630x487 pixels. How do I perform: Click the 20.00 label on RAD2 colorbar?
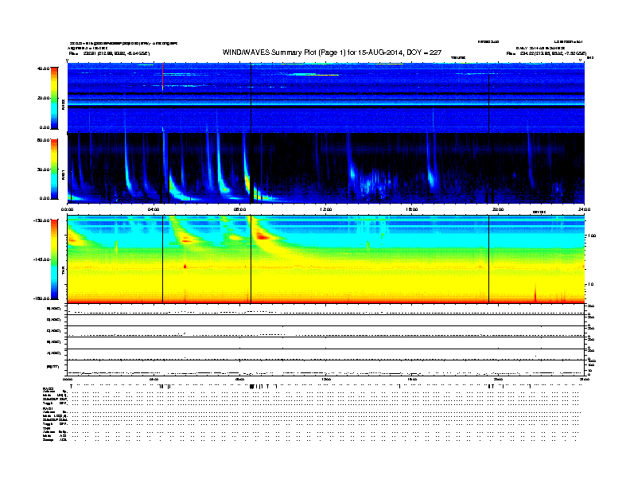pyautogui.click(x=43, y=98)
